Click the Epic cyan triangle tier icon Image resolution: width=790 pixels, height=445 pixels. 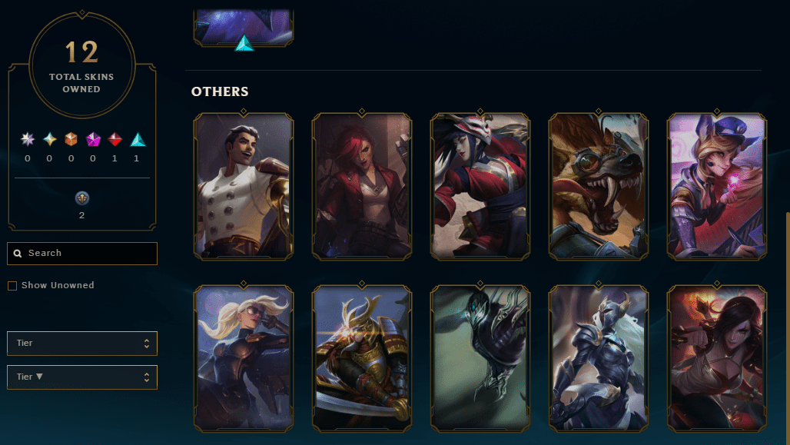tap(138, 140)
